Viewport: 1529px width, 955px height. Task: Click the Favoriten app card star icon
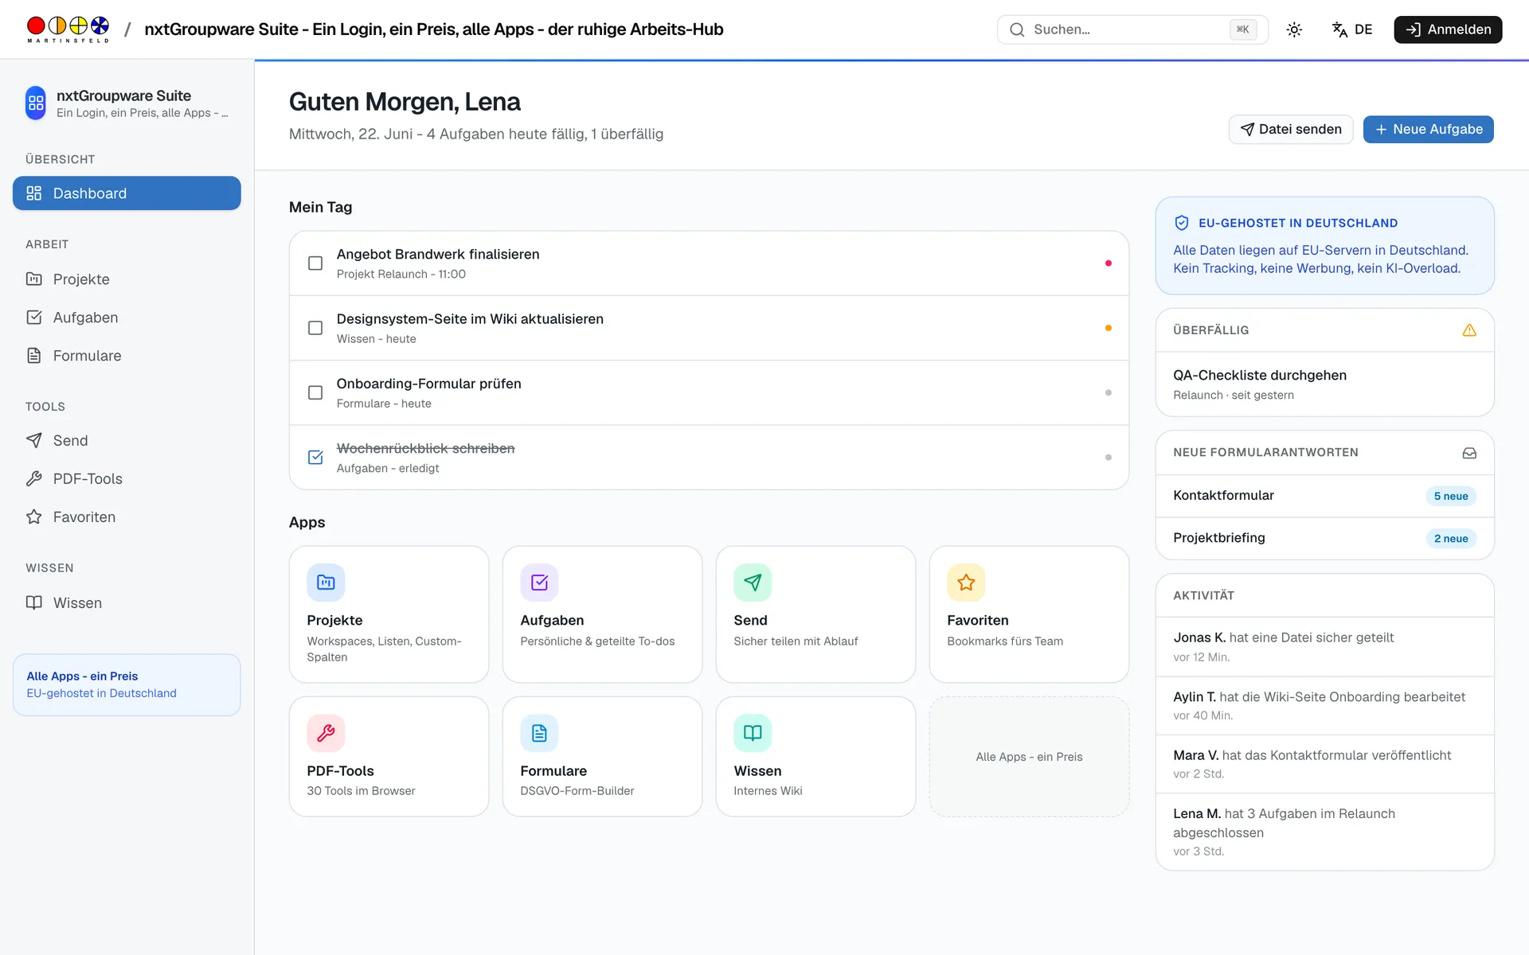(x=966, y=583)
